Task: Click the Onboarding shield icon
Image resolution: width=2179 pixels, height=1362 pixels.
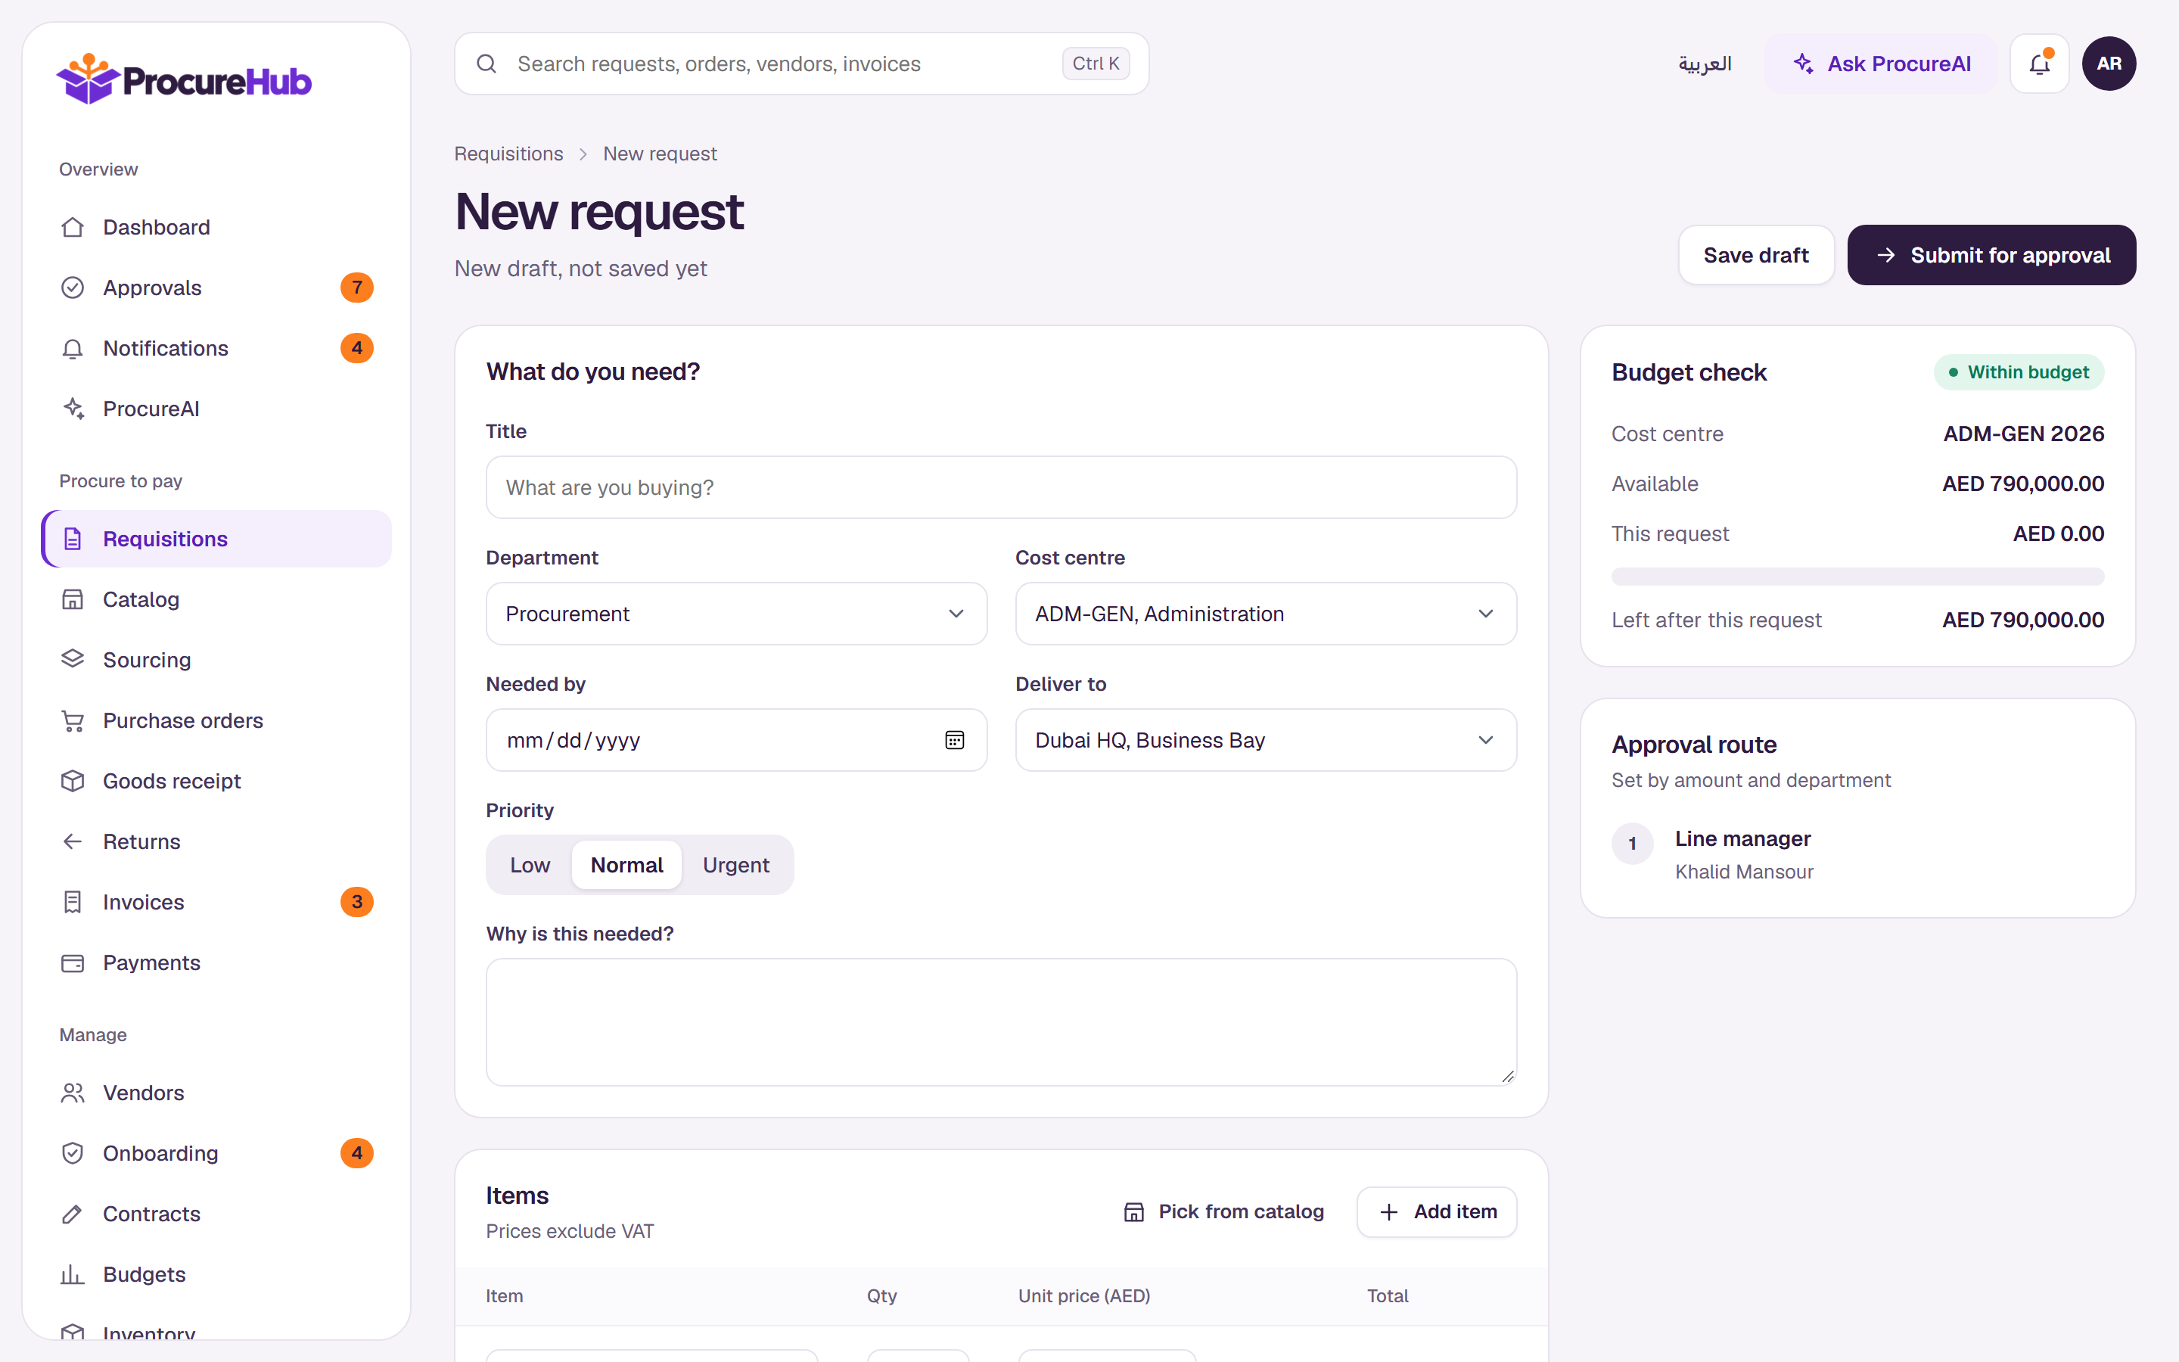Action: 73,1153
